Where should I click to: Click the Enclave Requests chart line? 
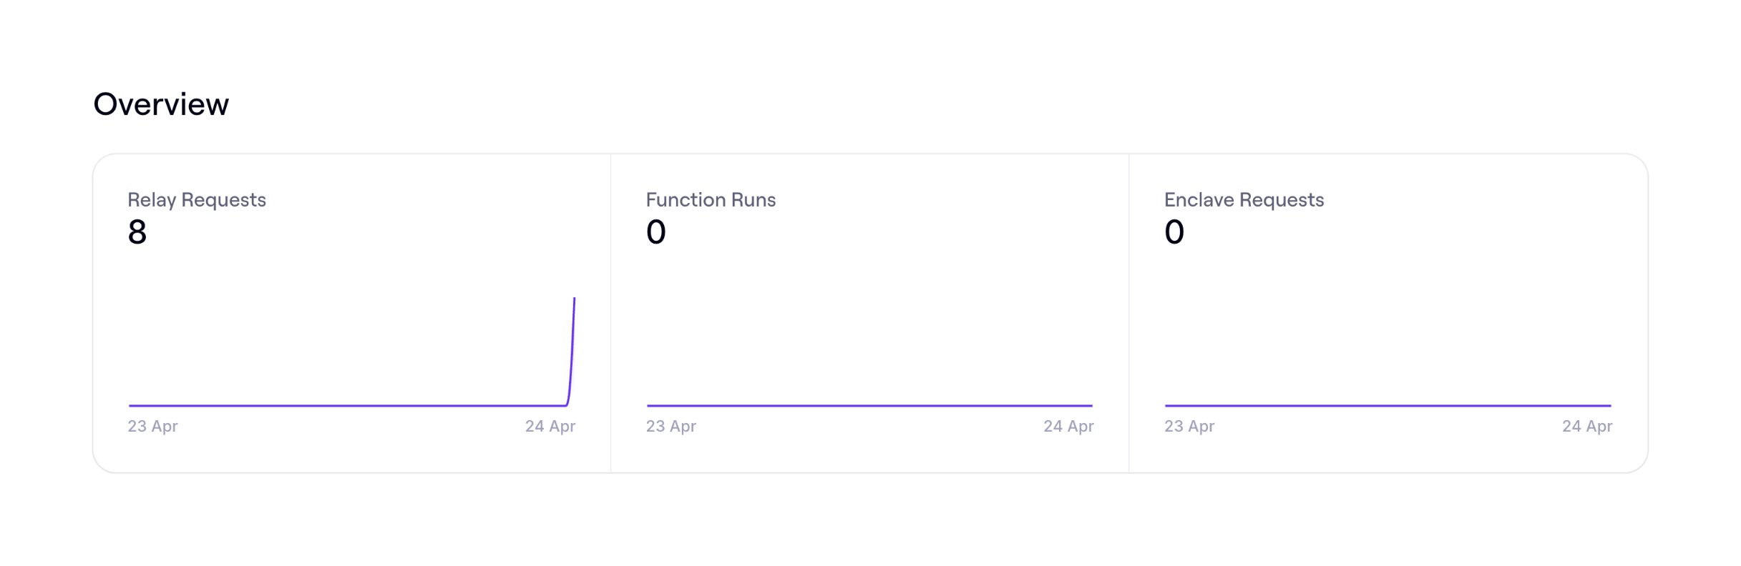coord(1388,405)
